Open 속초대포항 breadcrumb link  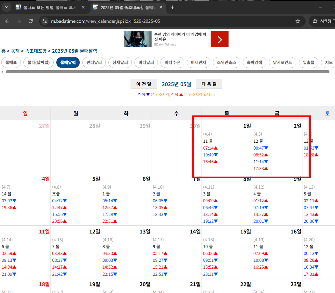click(36, 51)
